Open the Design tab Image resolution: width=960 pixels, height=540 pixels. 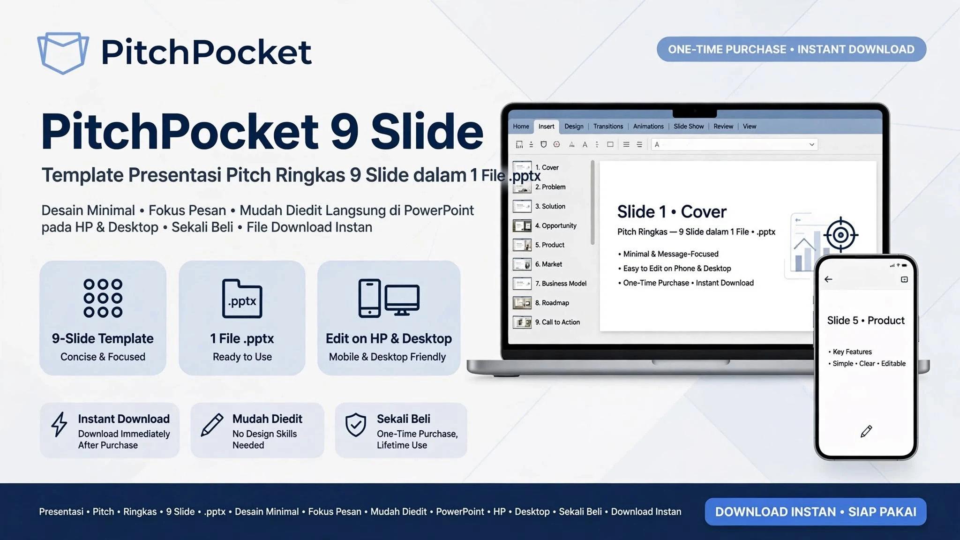click(x=574, y=126)
